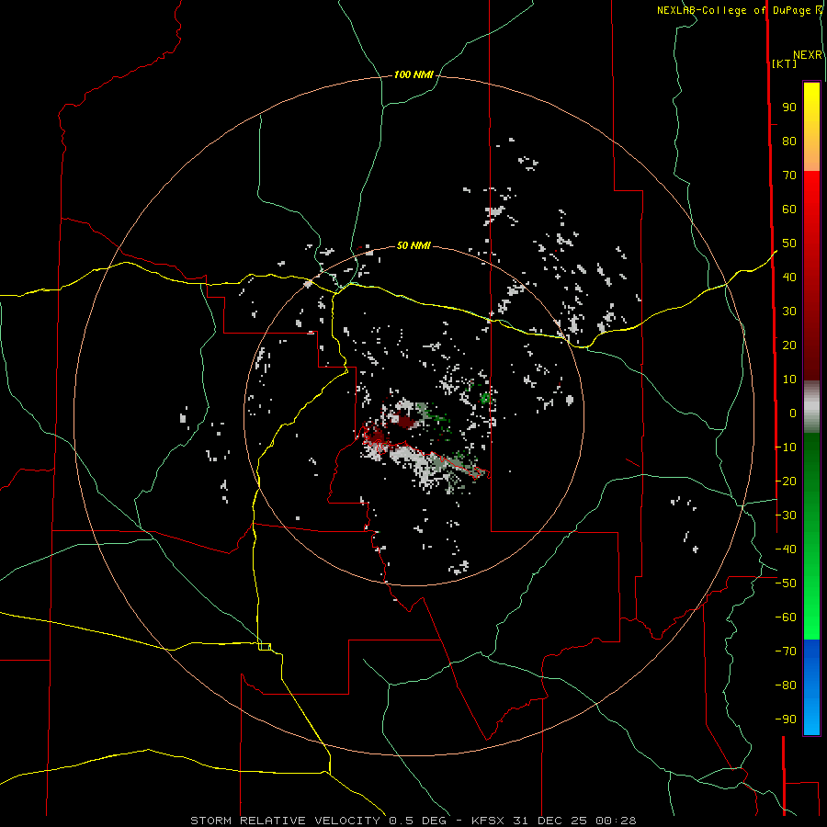Screen dimensions: 827x827
Task: Click the dark red velocity patch near radar center
Action: [406, 422]
